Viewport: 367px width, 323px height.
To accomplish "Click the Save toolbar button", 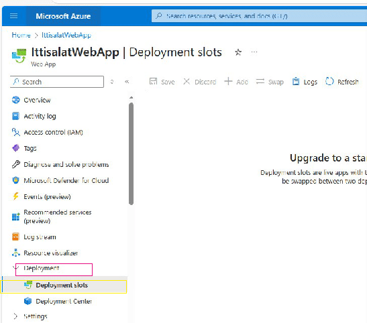I will point(162,82).
